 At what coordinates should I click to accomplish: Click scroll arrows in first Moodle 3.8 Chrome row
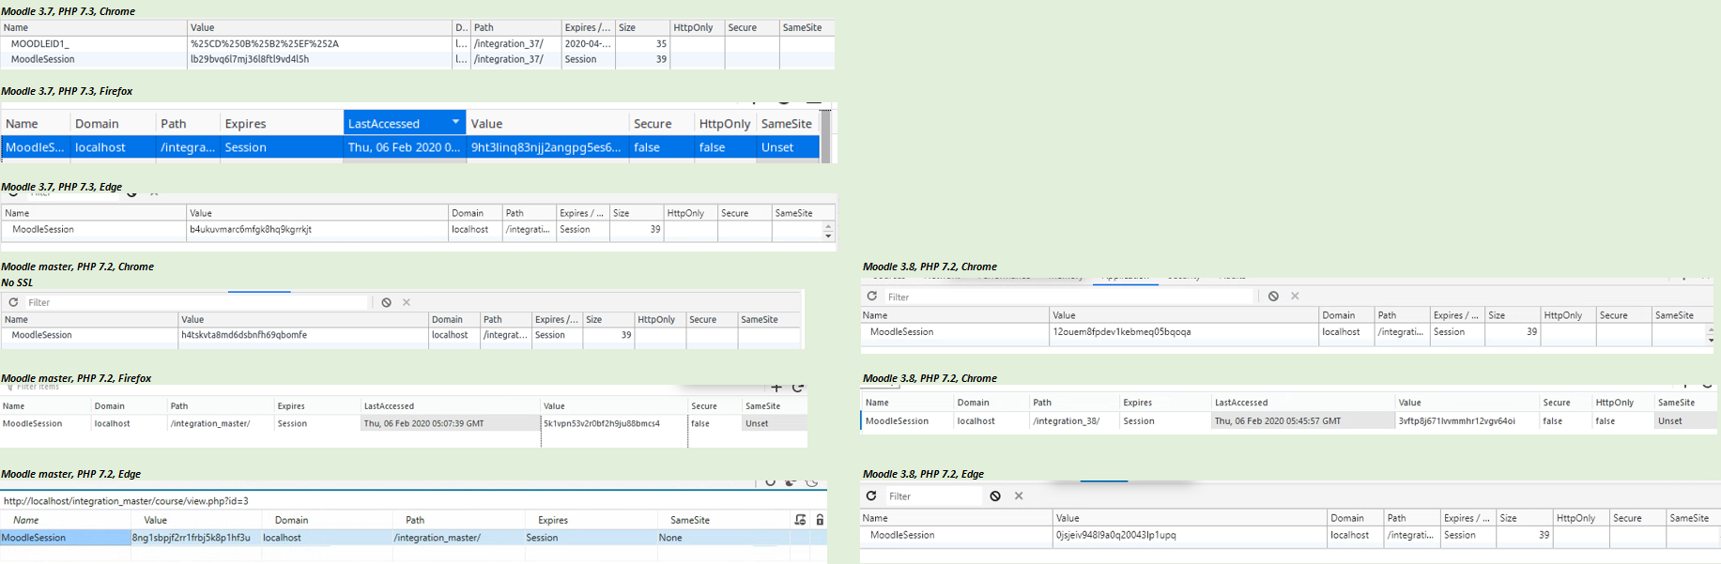[1711, 334]
